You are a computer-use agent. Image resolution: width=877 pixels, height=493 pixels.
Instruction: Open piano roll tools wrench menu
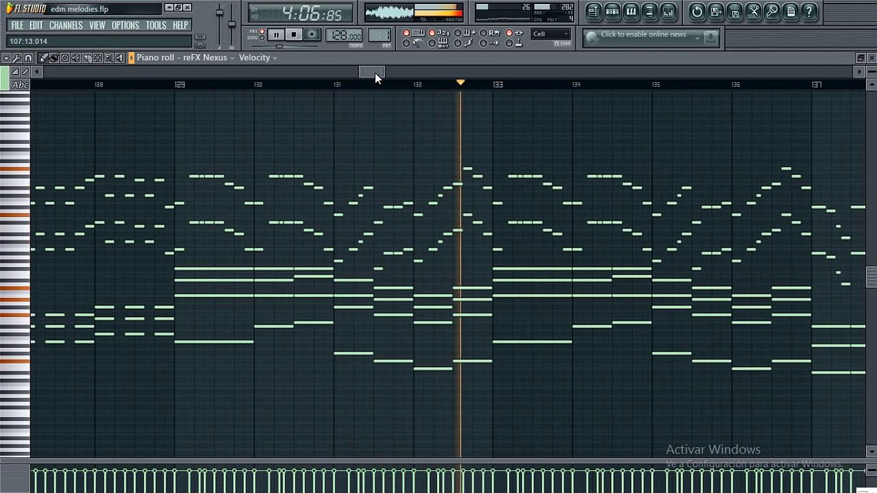[17, 58]
